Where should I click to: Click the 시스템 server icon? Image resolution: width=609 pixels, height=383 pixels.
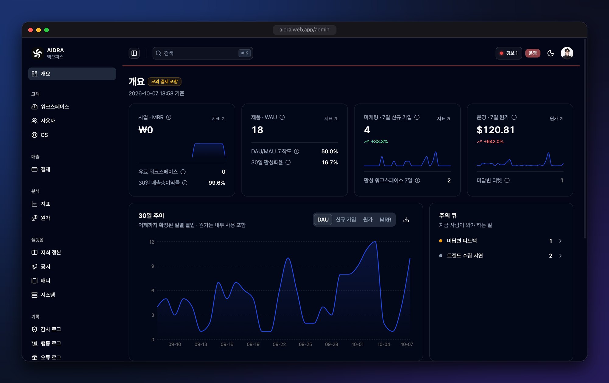[34, 295]
